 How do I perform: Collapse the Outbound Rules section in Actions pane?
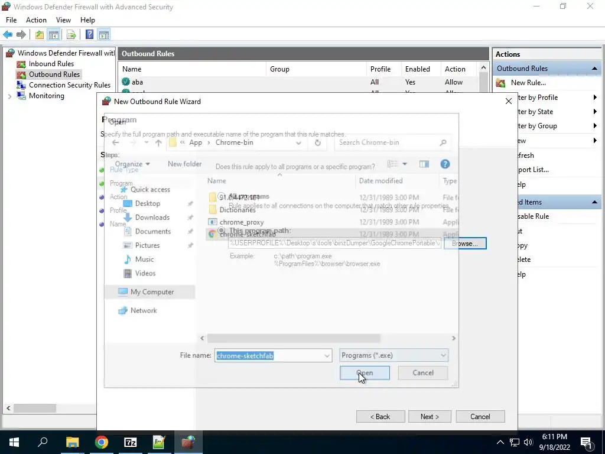(594, 69)
